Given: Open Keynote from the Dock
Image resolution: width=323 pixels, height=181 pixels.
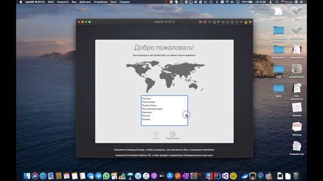Looking at the screenshot, I should tap(130, 176).
